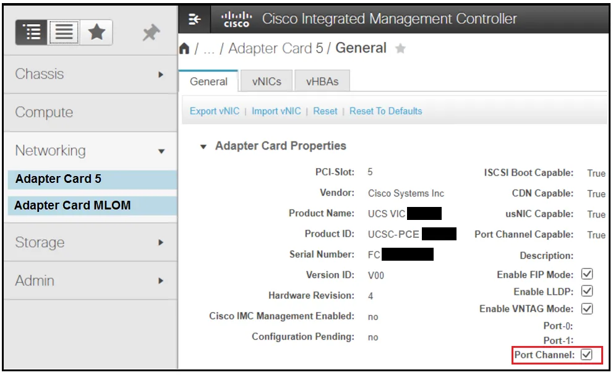The height and width of the screenshot is (375, 613).
Task: Click the ellipsis in the breadcrumb
Action: point(209,49)
